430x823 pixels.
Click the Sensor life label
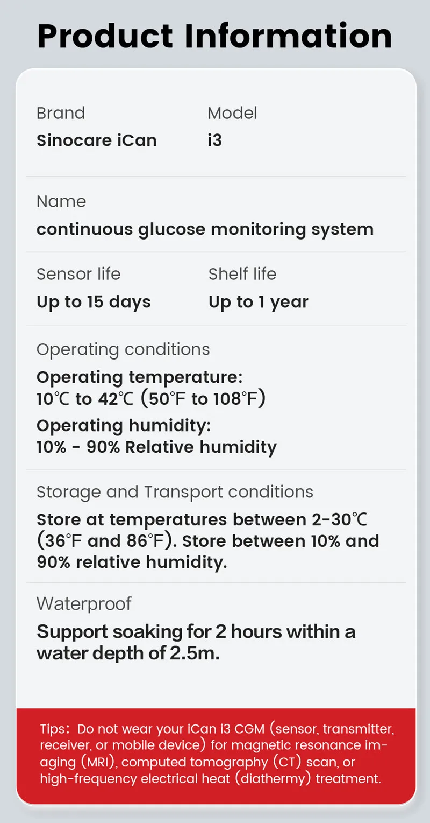[78, 274]
